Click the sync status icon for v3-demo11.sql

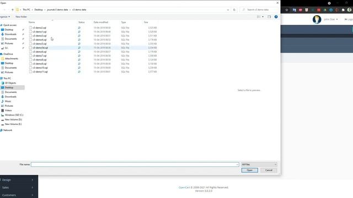pyautogui.click(x=79, y=72)
